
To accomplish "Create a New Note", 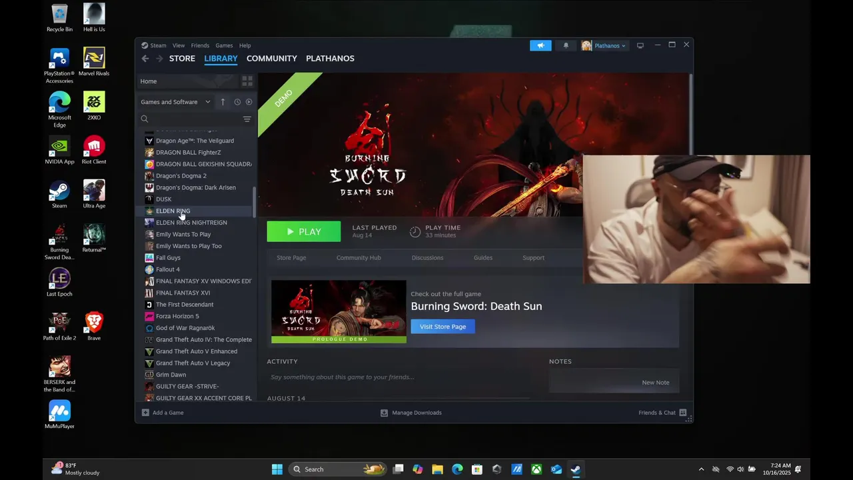I will (655, 383).
